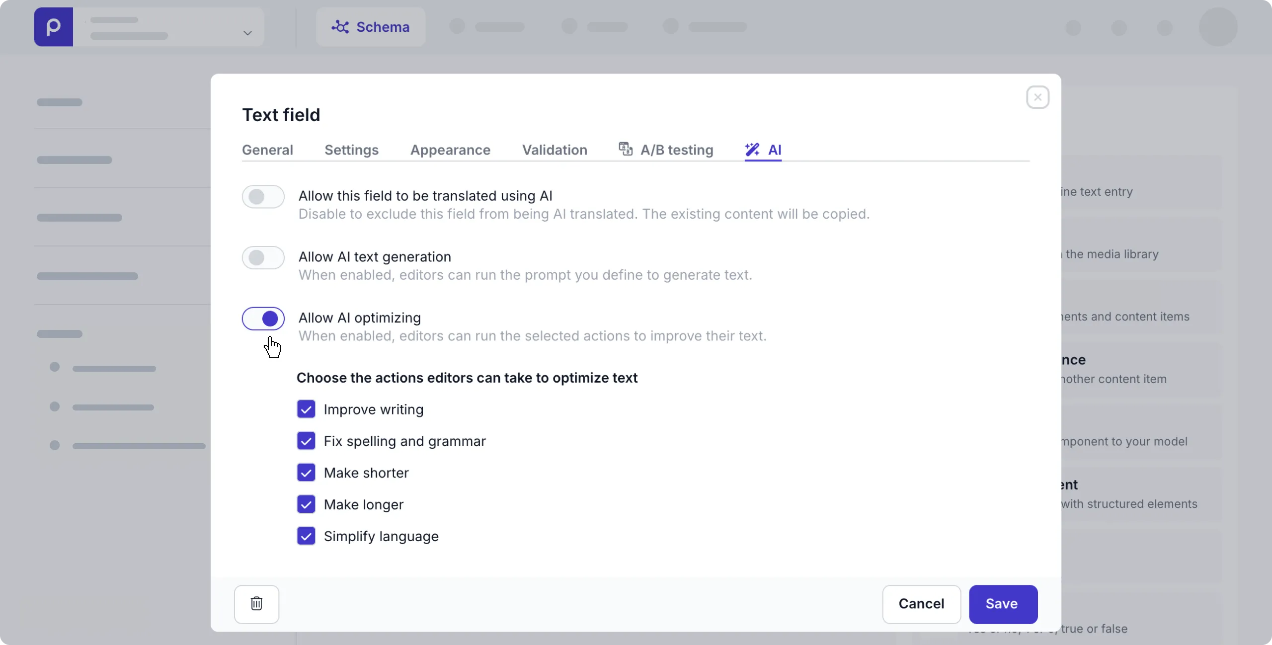
Task: Click the Schema navigation icon
Action: 340,26
